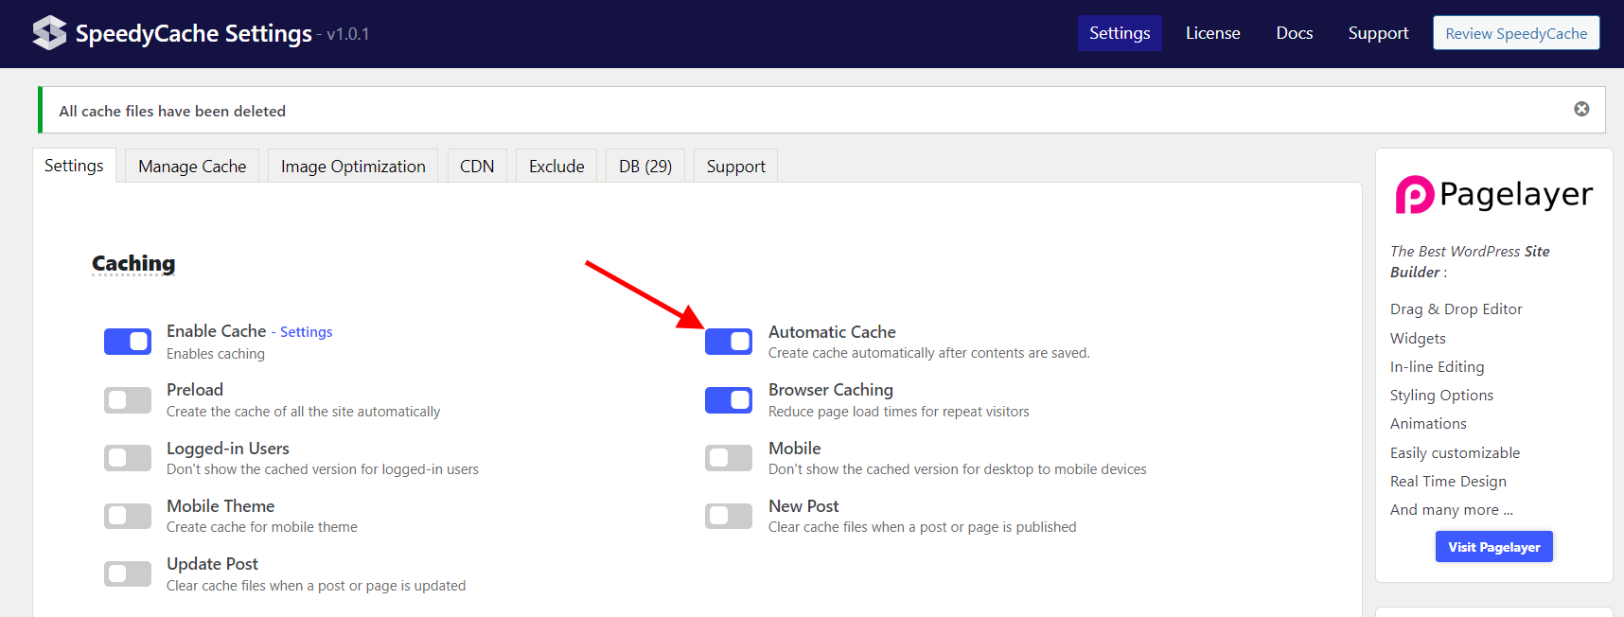
Task: Click the 'In-line Editing' text
Action: (1437, 367)
